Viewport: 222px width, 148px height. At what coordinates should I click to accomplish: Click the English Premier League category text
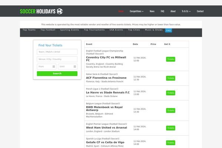coord(106,124)
